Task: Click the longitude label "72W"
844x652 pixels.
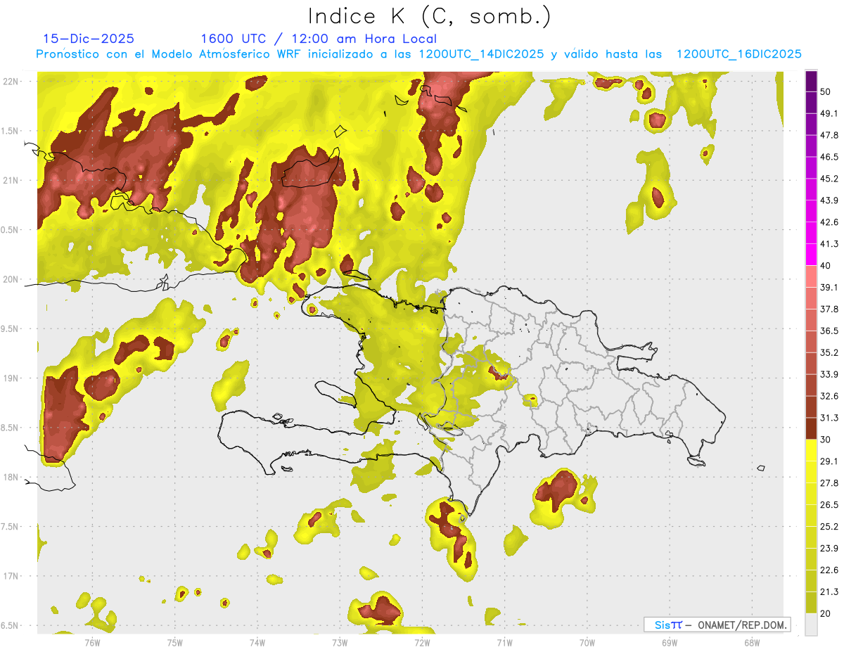Action: point(422,642)
